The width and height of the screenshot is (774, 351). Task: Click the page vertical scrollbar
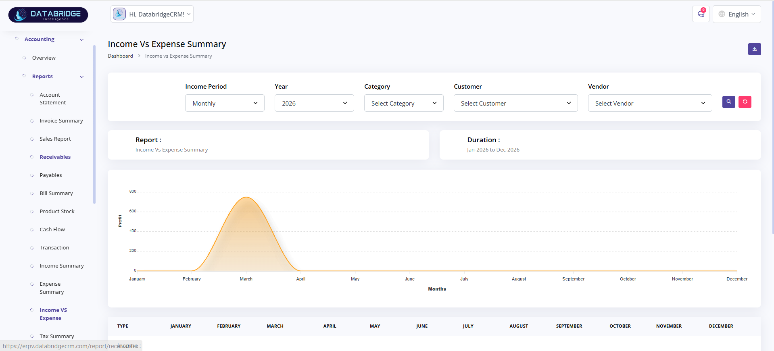772,117
